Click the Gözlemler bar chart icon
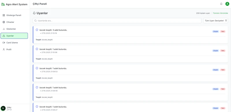231x112 pixels. (x=4, y=29)
